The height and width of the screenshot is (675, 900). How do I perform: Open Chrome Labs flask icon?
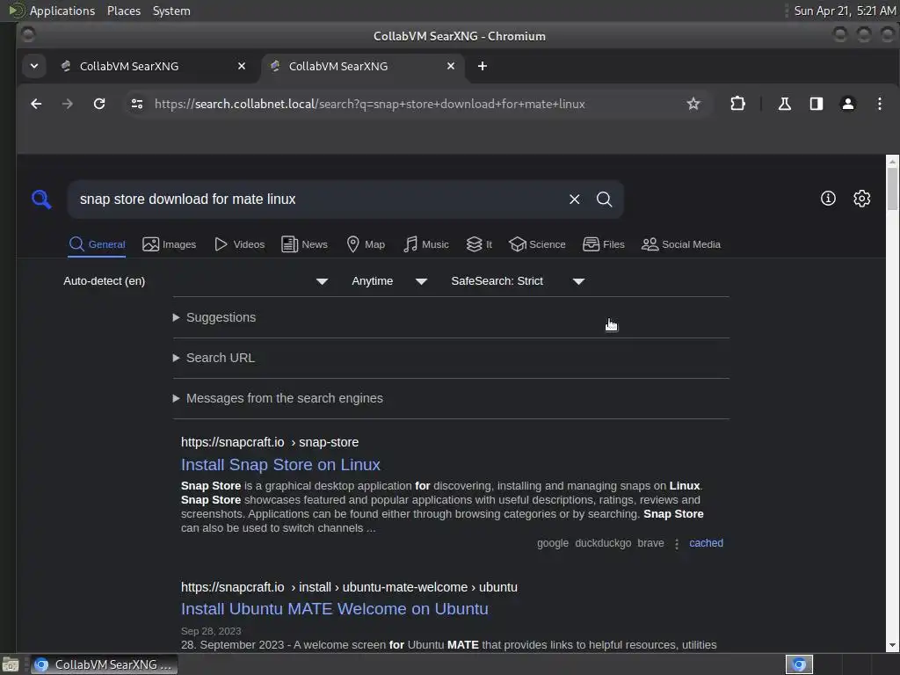pyautogui.click(x=784, y=104)
